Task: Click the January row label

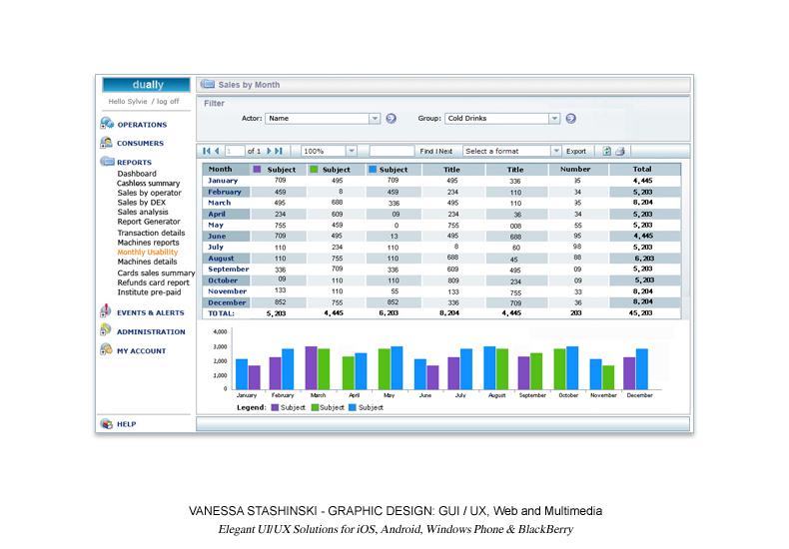Action: tap(223, 180)
